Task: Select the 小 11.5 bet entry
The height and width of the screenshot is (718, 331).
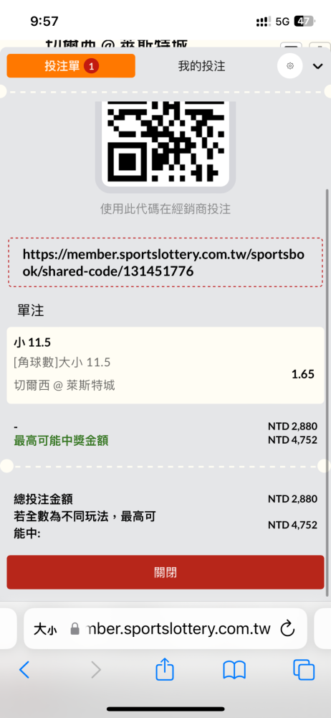Action: (165, 365)
